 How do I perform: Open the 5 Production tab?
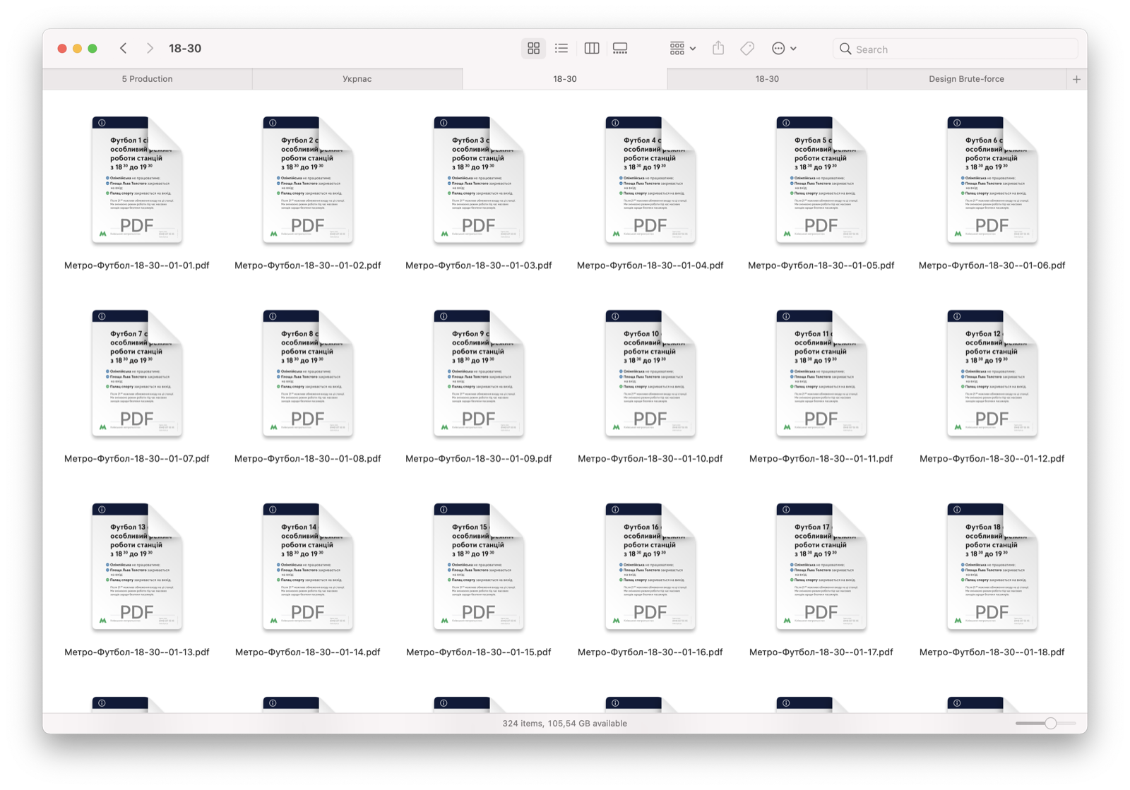tap(147, 79)
